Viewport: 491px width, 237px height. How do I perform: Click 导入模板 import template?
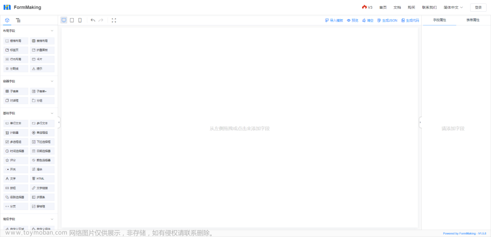334,20
